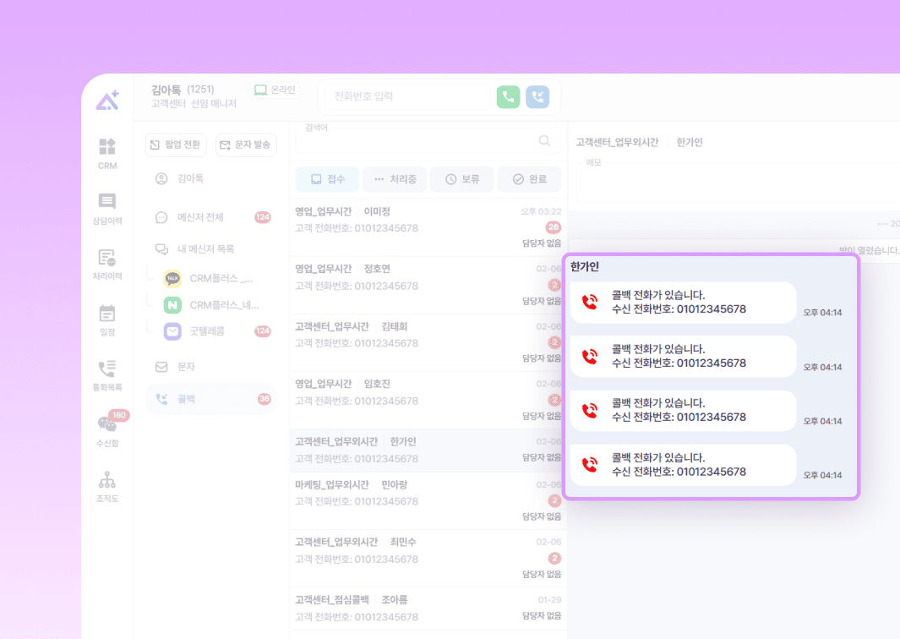900x639 pixels.
Task: Show the 조직도 organization chart
Action: [x=106, y=486]
